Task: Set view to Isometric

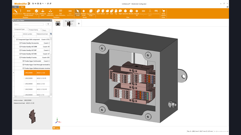Action: 125,12
